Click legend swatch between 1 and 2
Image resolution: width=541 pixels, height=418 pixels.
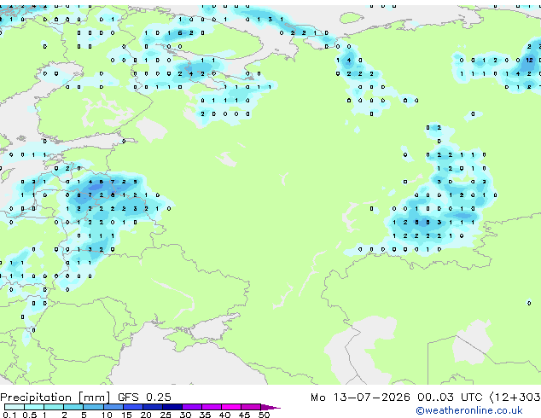point(54,407)
